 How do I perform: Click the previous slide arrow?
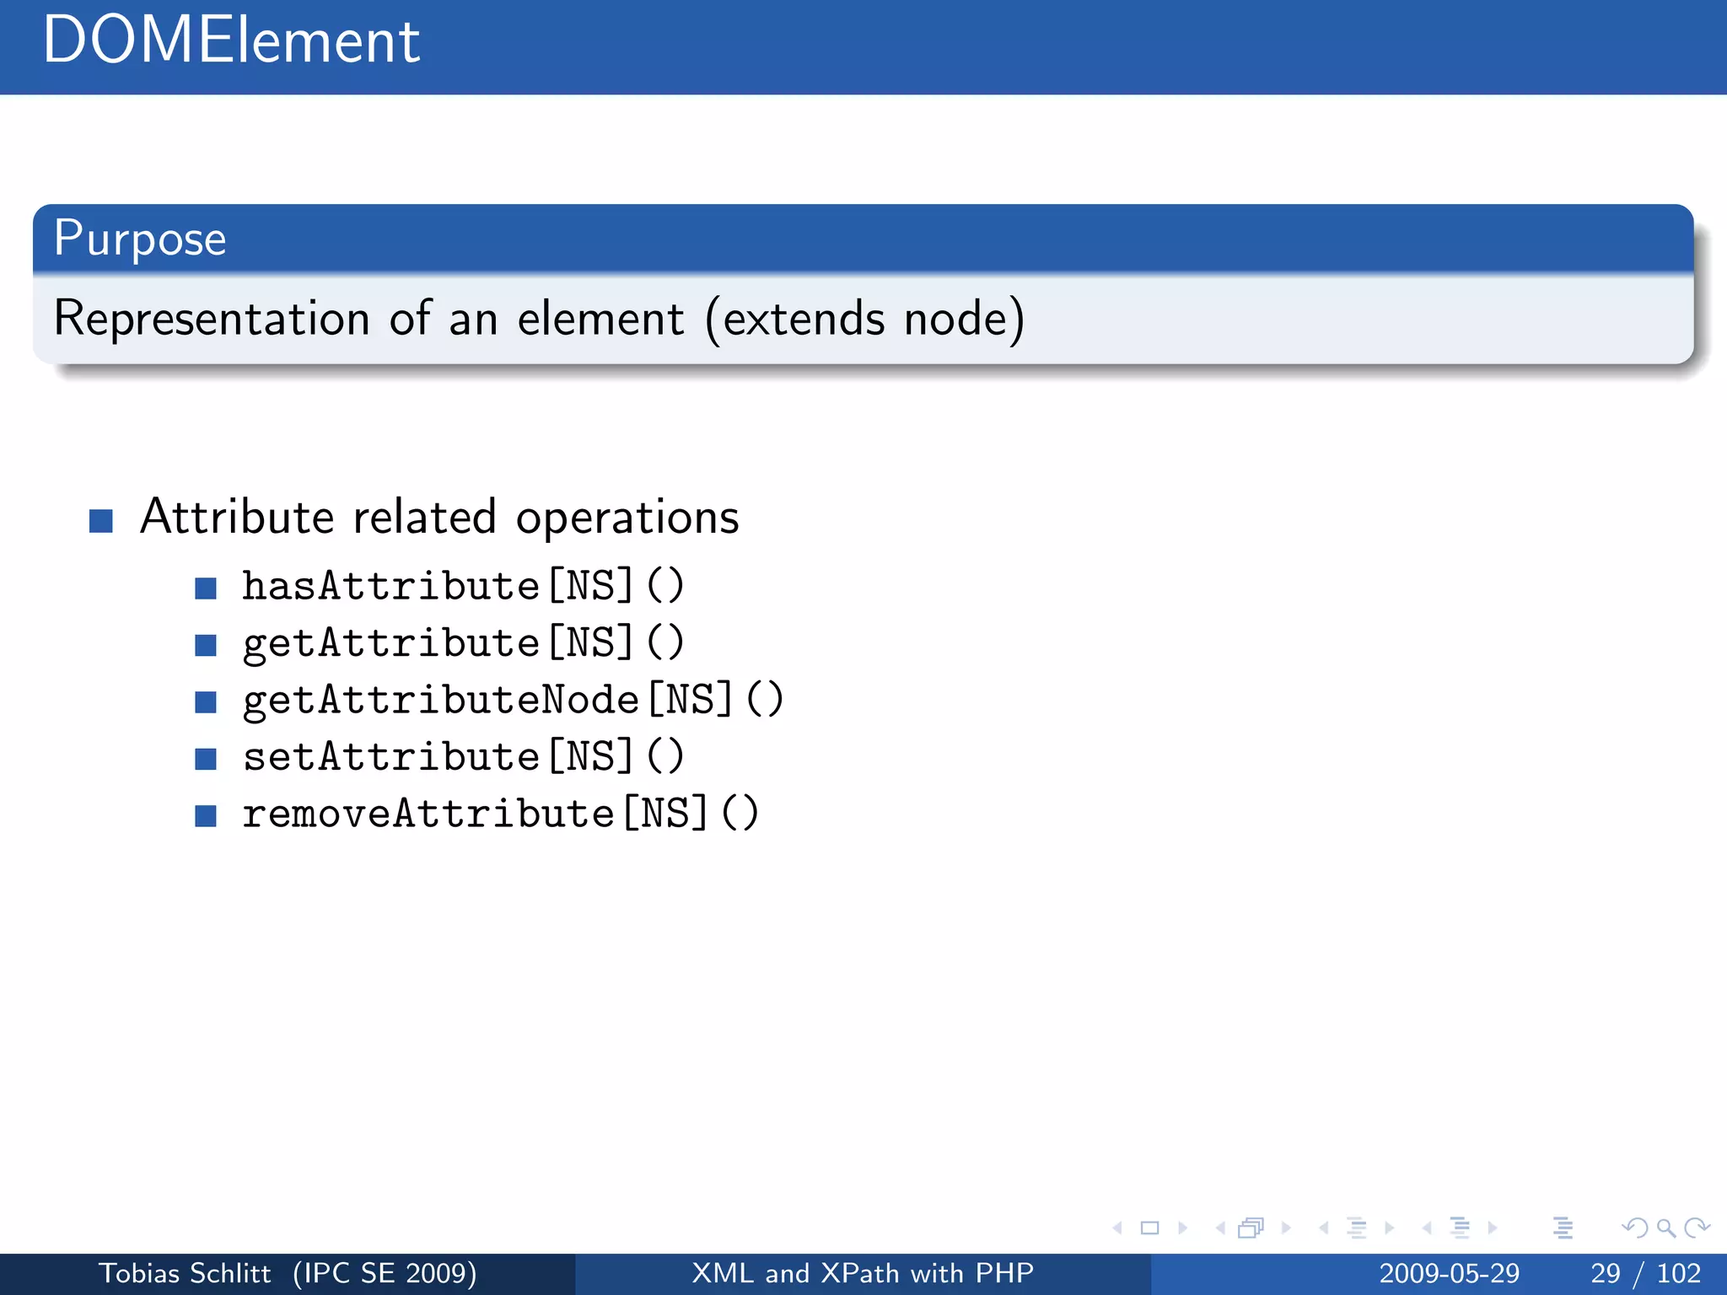tap(1118, 1228)
